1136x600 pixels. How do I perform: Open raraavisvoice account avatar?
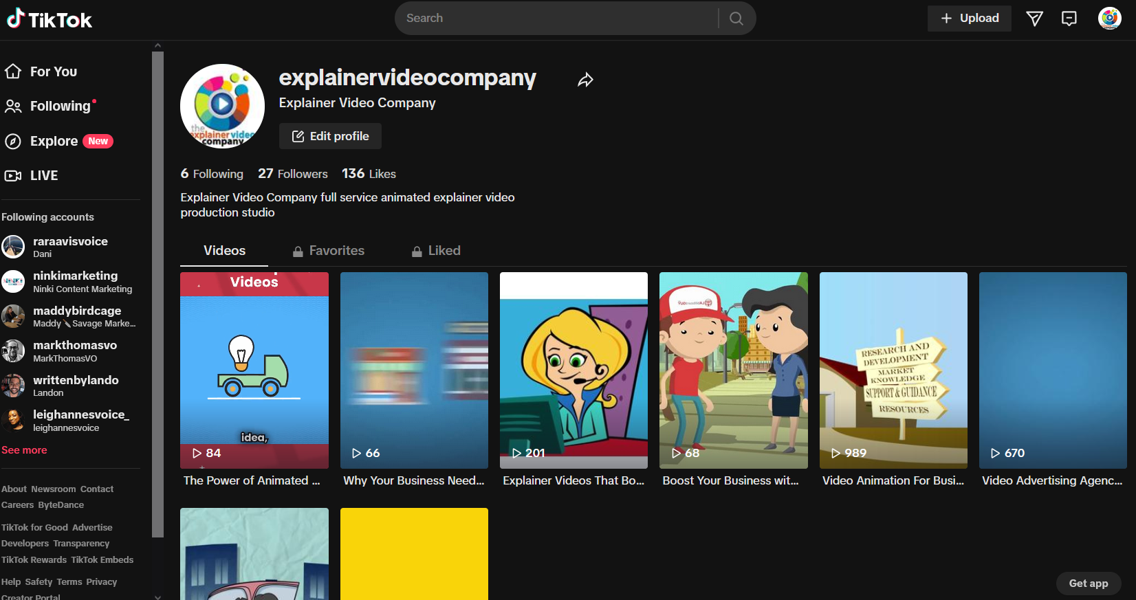[x=13, y=247]
